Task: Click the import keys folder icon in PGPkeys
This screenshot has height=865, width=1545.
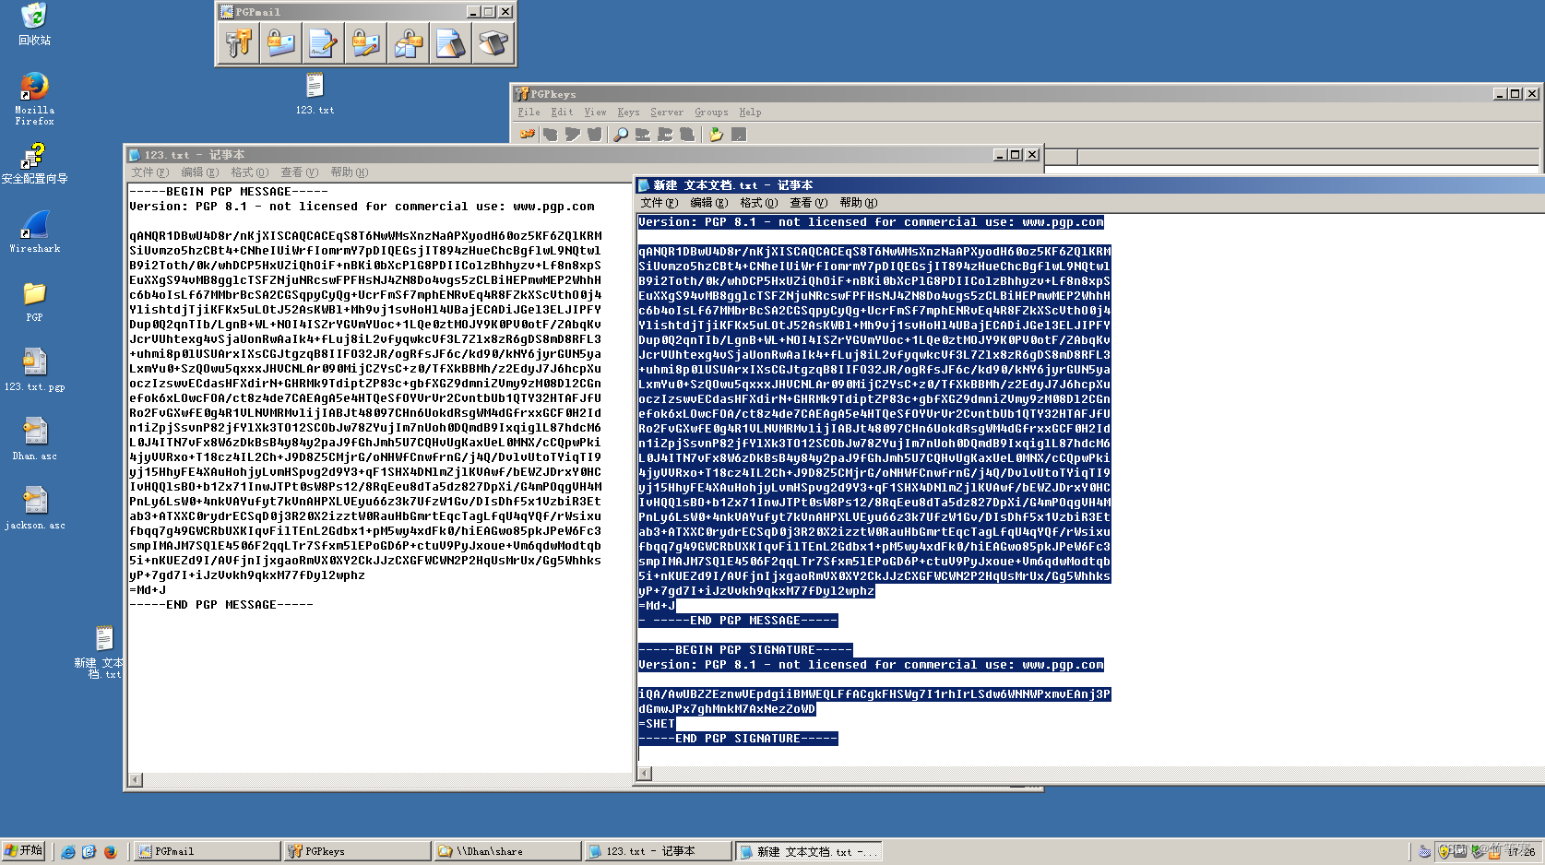Action: tap(716, 135)
